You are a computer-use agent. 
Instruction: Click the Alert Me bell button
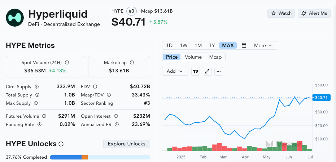pyautogui.click(x=314, y=13)
